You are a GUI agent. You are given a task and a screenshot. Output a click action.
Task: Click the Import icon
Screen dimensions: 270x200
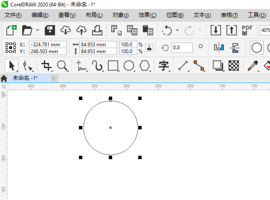[x=216, y=30]
